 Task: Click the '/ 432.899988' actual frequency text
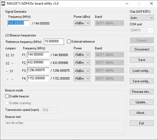tap(59, 63)
